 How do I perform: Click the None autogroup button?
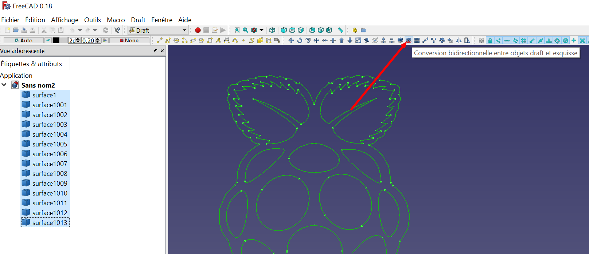pyautogui.click(x=129, y=40)
